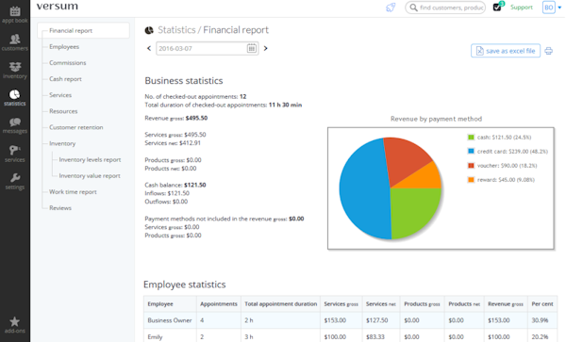Open the tasks checkbox icon with badge
This screenshot has height=342, width=566.
tap(498, 7)
